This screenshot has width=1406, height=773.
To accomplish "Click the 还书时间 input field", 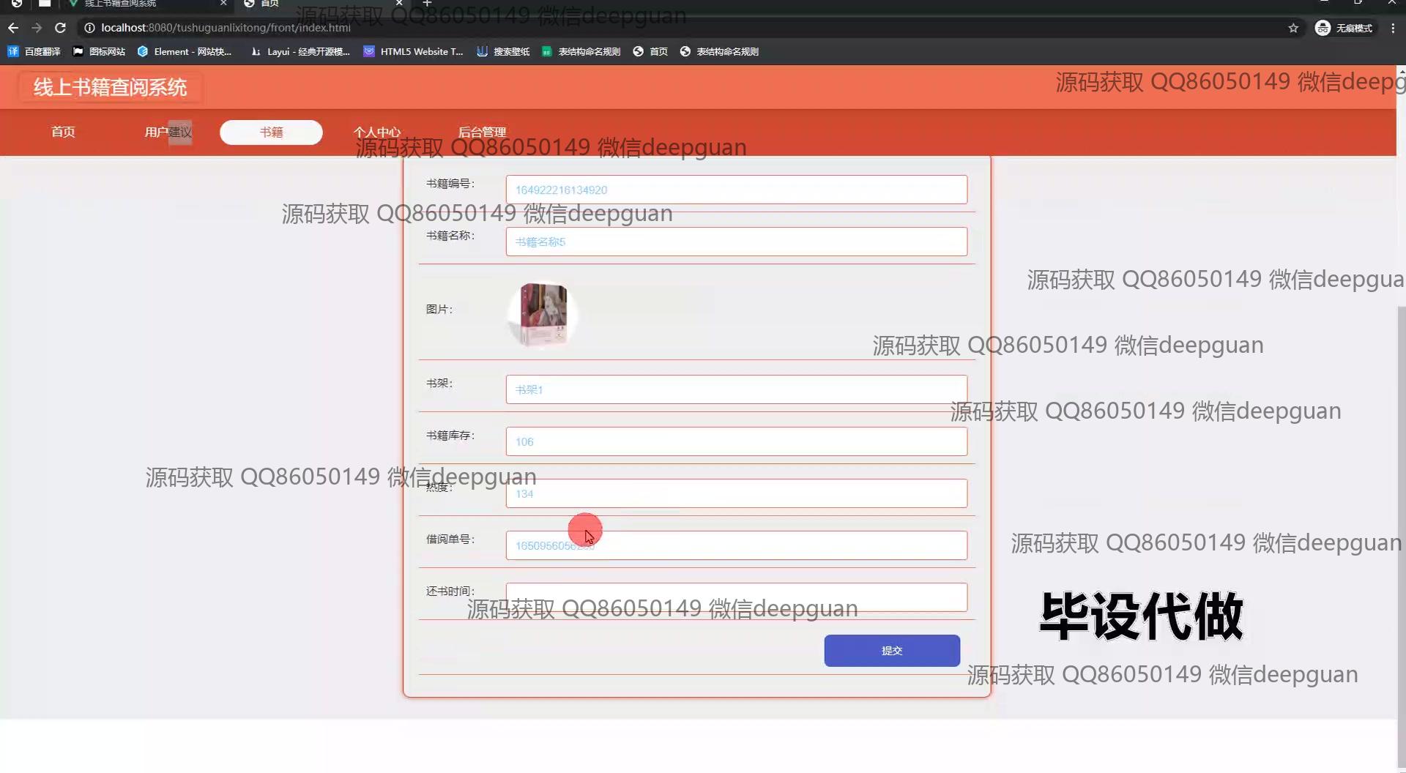I will coord(736,597).
